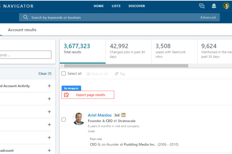Tick the Select all checkbox
Screen dimensions: 232x154
(x=64, y=73)
